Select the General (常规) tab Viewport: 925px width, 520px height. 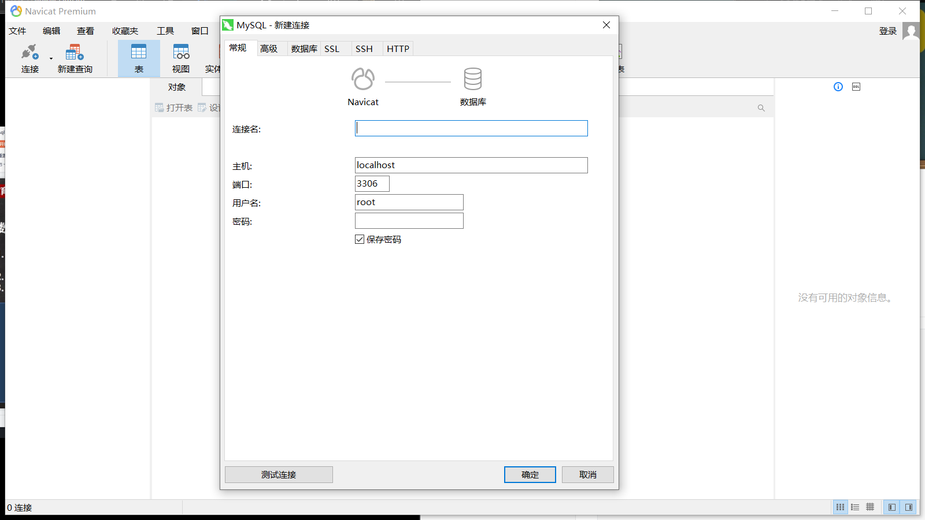tap(238, 48)
